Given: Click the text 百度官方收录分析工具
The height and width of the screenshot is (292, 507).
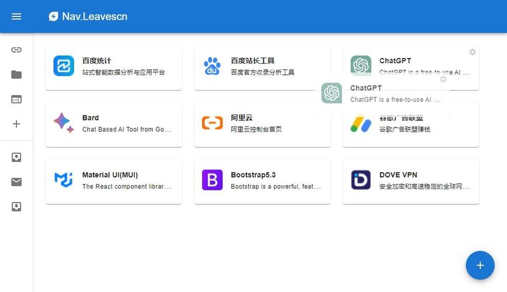Looking at the screenshot, I should pos(263,72).
